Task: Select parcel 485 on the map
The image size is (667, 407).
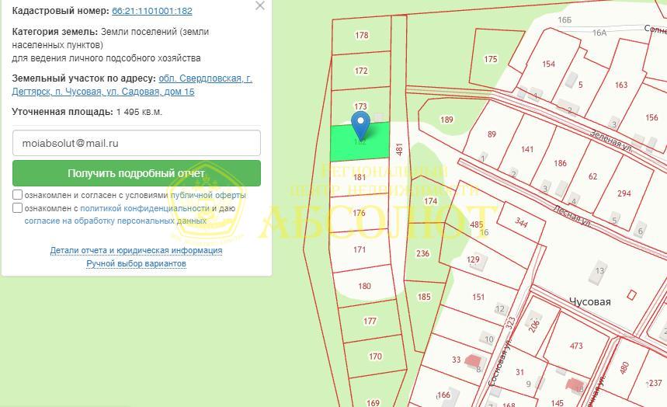Action: click(x=477, y=224)
